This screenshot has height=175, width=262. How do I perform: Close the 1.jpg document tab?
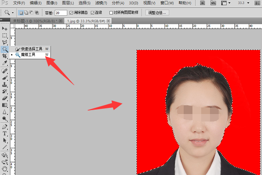pos(108,21)
